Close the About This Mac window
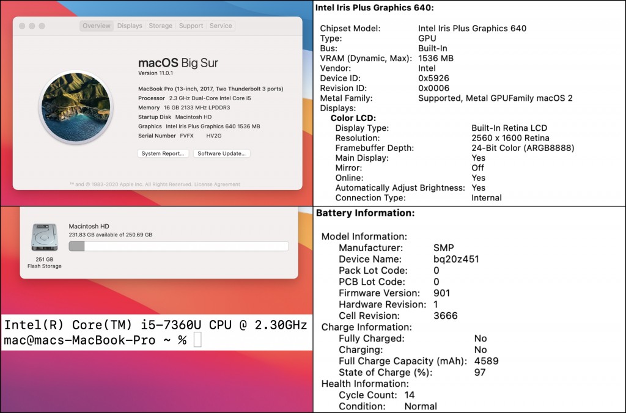This screenshot has height=413, width=626. (22, 26)
